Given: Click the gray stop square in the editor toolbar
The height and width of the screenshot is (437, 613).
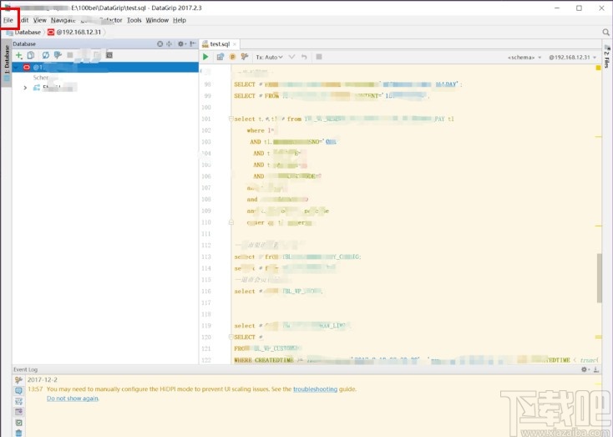Looking at the screenshot, I should tap(319, 57).
